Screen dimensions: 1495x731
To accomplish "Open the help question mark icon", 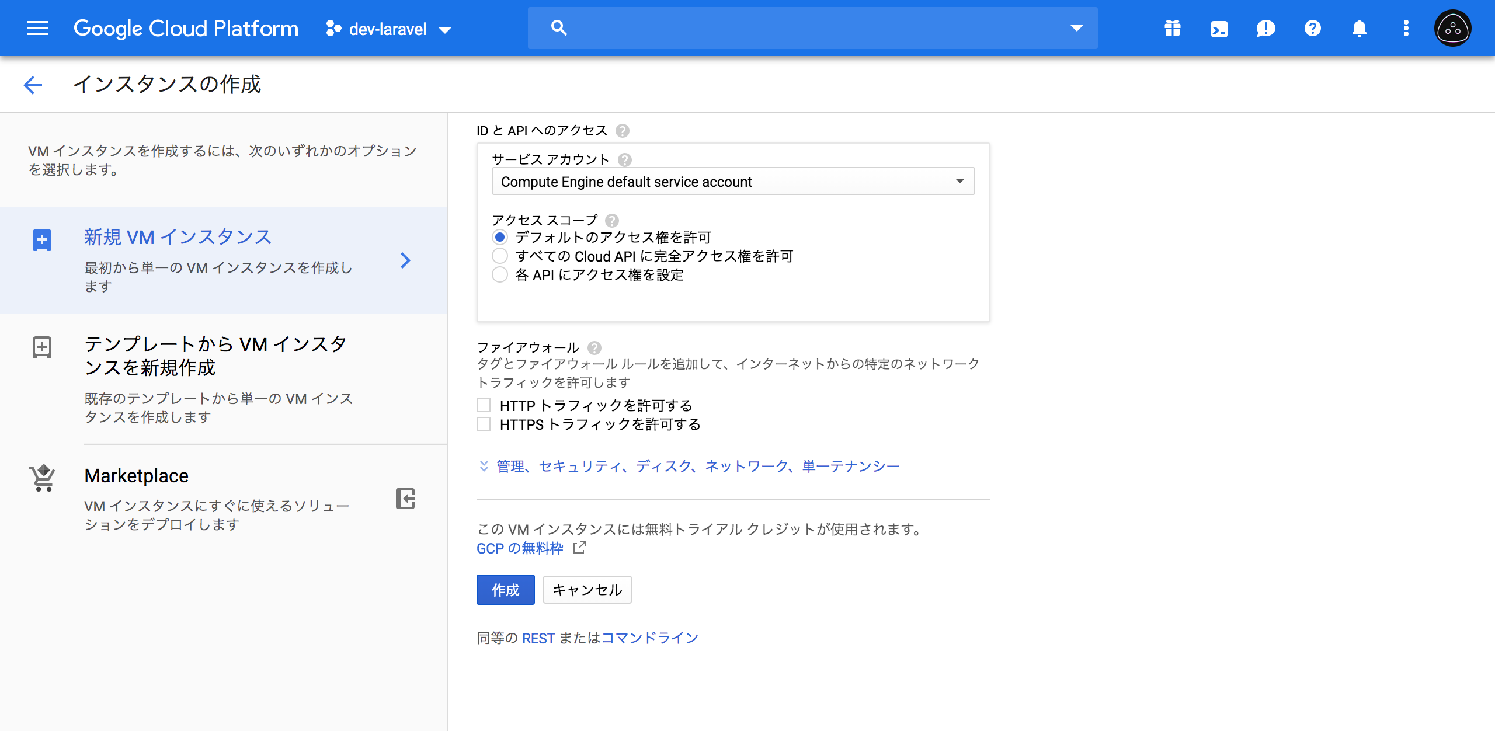I will pos(1312,28).
